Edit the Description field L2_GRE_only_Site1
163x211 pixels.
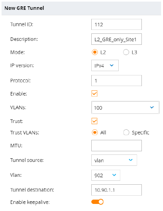[116, 39]
